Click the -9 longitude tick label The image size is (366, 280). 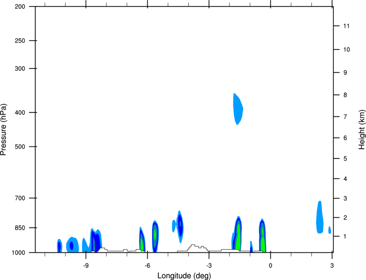pos(86,266)
